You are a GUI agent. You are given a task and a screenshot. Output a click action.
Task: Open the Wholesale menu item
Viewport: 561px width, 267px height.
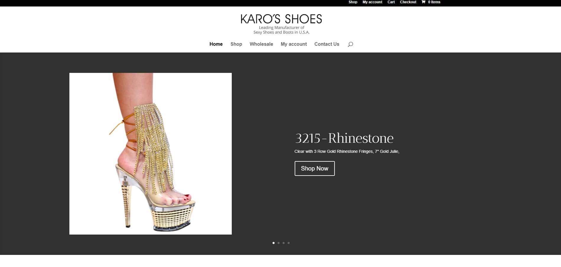tap(261, 44)
